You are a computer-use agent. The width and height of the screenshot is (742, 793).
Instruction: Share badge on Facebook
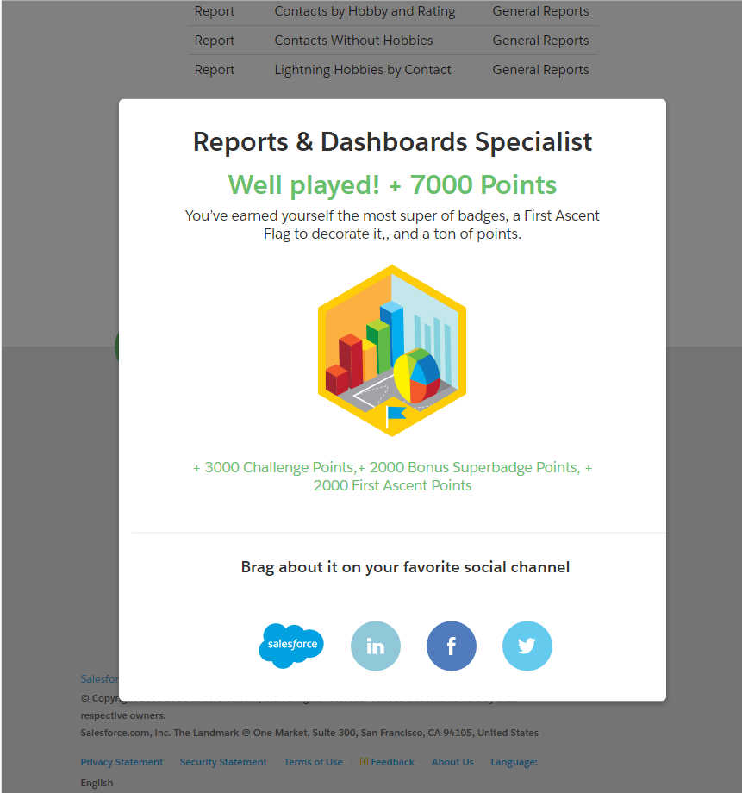(452, 646)
